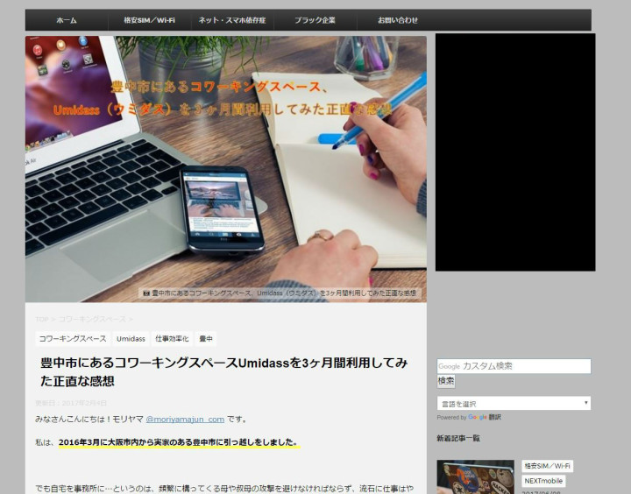Viewport: 631px width, 494px height.
Task: Open the 格安SIM／Wi-Fi menu item
Action: coord(149,20)
